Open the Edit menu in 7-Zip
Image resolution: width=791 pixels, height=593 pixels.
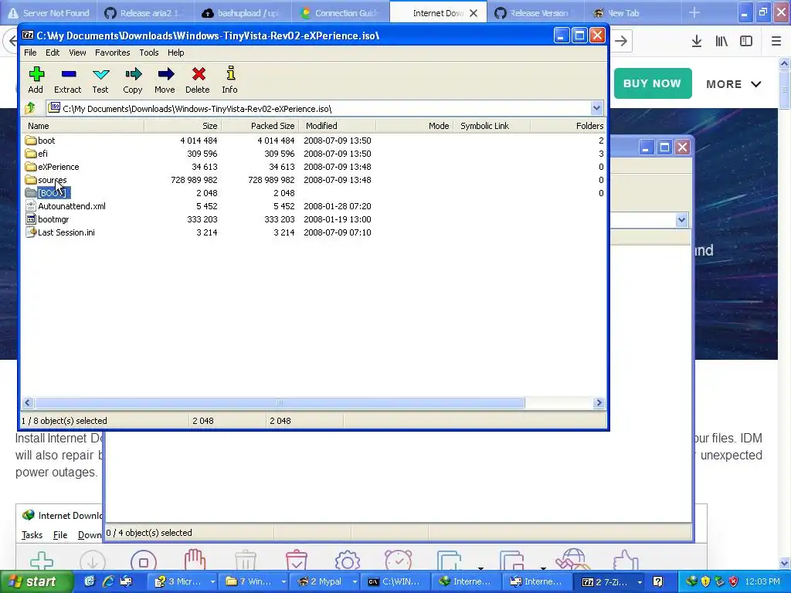53,53
